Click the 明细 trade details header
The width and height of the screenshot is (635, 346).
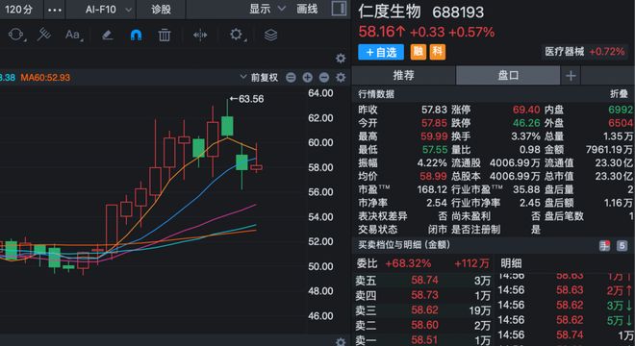click(x=511, y=264)
